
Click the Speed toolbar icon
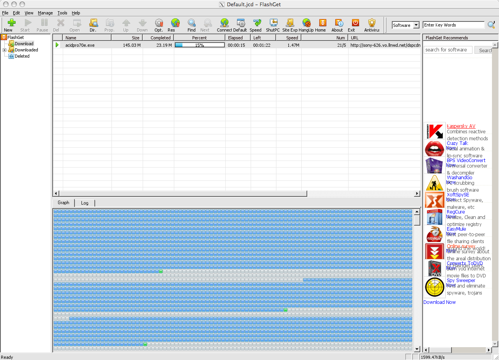(x=256, y=23)
